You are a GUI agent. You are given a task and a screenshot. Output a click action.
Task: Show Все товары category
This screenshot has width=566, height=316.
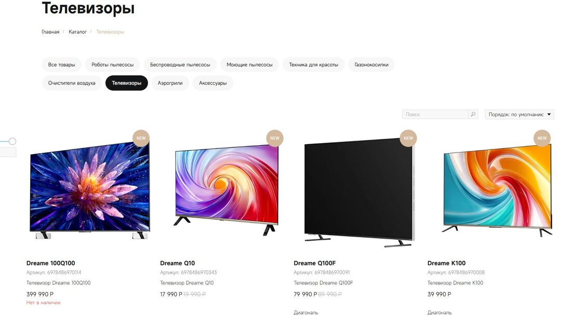[61, 64]
